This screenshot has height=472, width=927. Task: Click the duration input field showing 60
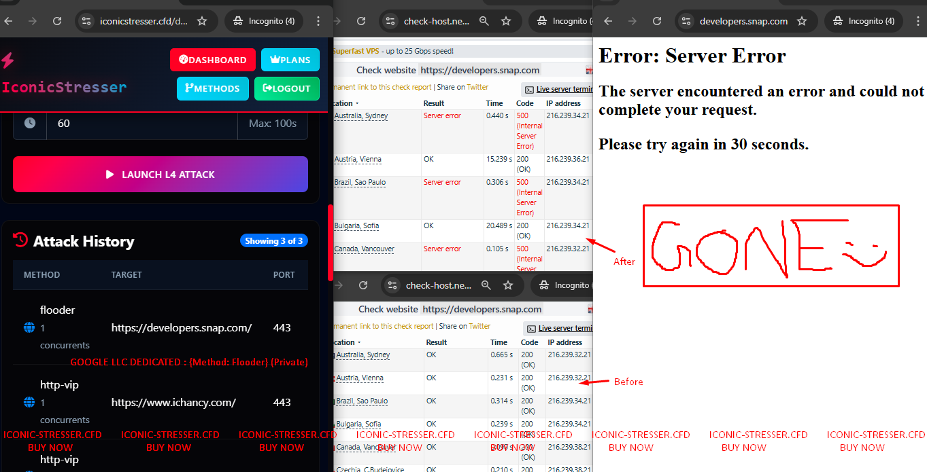click(x=142, y=123)
